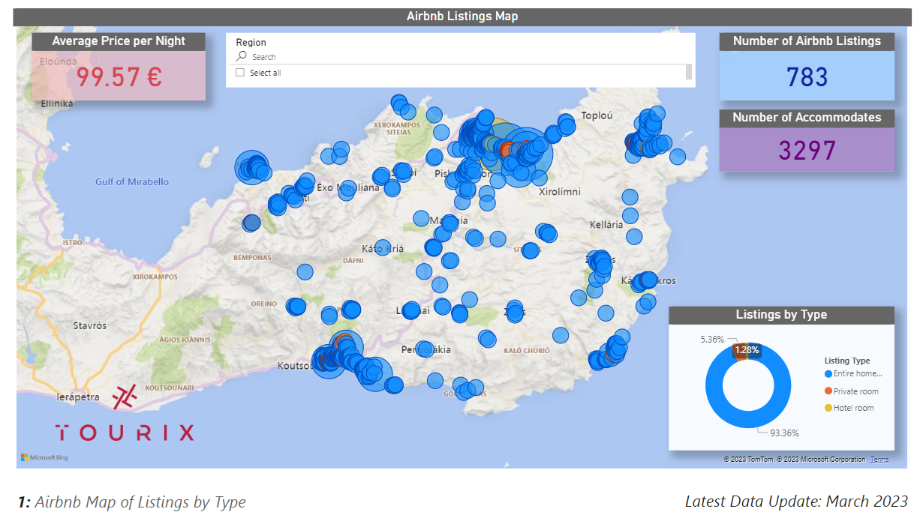Click the 1.28% donut data label
The width and height of the screenshot is (923, 518).
[x=747, y=350]
